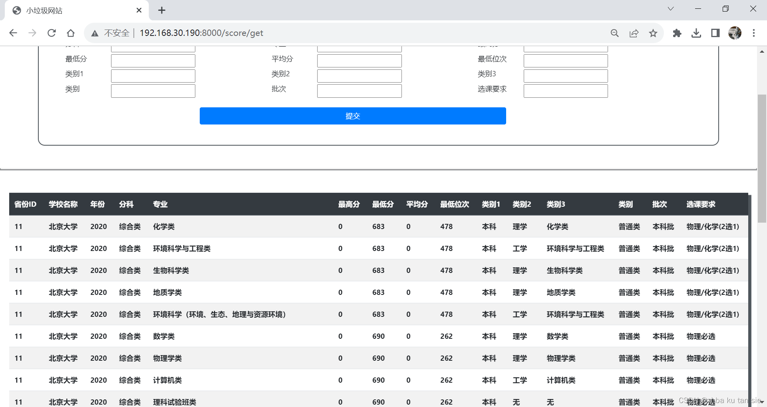Click the 最低分 input field

(x=153, y=60)
